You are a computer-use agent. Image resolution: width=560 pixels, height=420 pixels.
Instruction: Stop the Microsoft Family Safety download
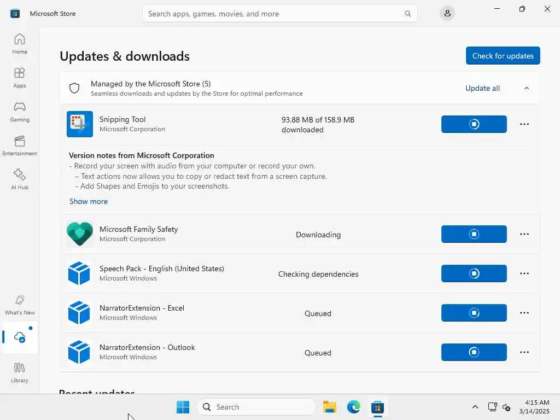click(474, 234)
